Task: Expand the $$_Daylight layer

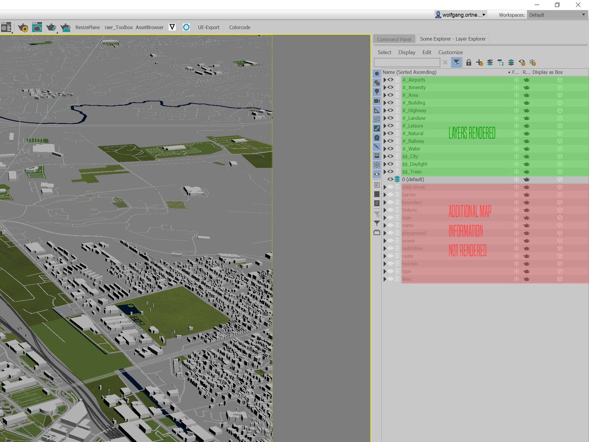Action: pyautogui.click(x=384, y=164)
